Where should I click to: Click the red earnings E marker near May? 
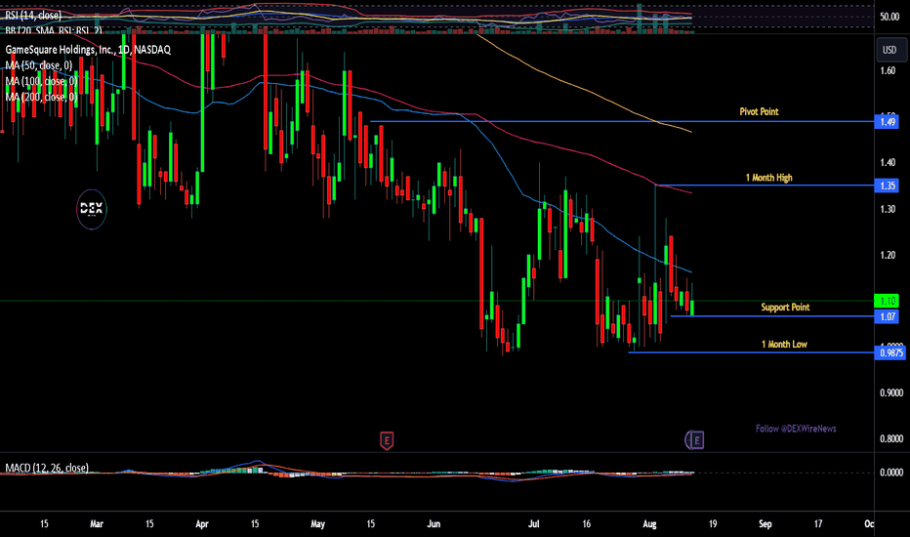tap(387, 440)
